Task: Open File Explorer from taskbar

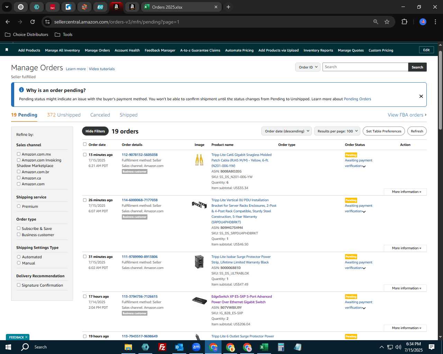Action: pos(128,347)
